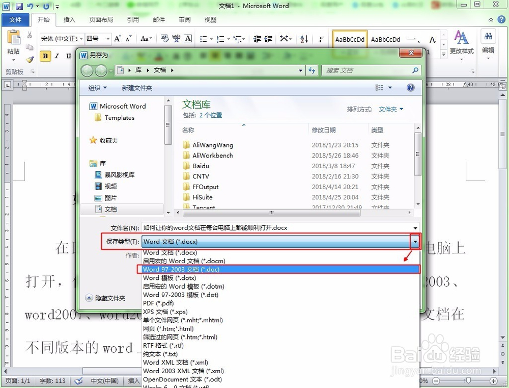Click the Back arrow in the Save As dialog

point(87,70)
